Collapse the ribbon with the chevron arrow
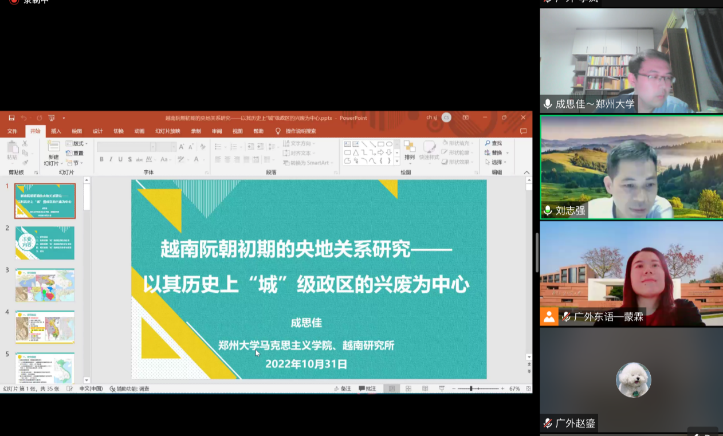Image resolution: width=723 pixels, height=436 pixels. coord(526,172)
